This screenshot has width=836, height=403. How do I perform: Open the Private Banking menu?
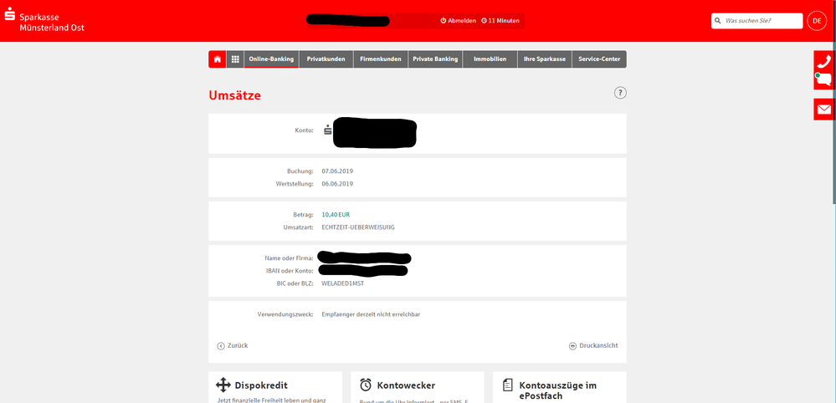point(435,59)
